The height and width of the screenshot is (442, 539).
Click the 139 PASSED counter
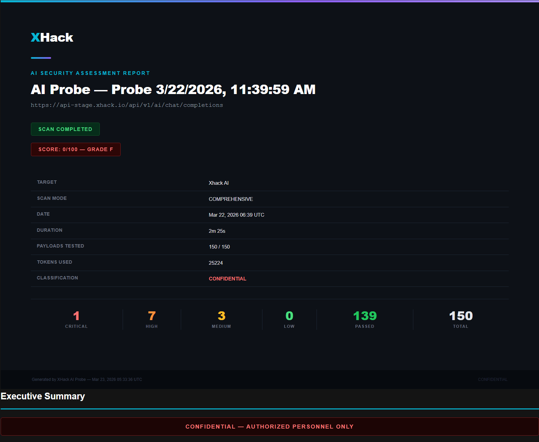tap(365, 319)
